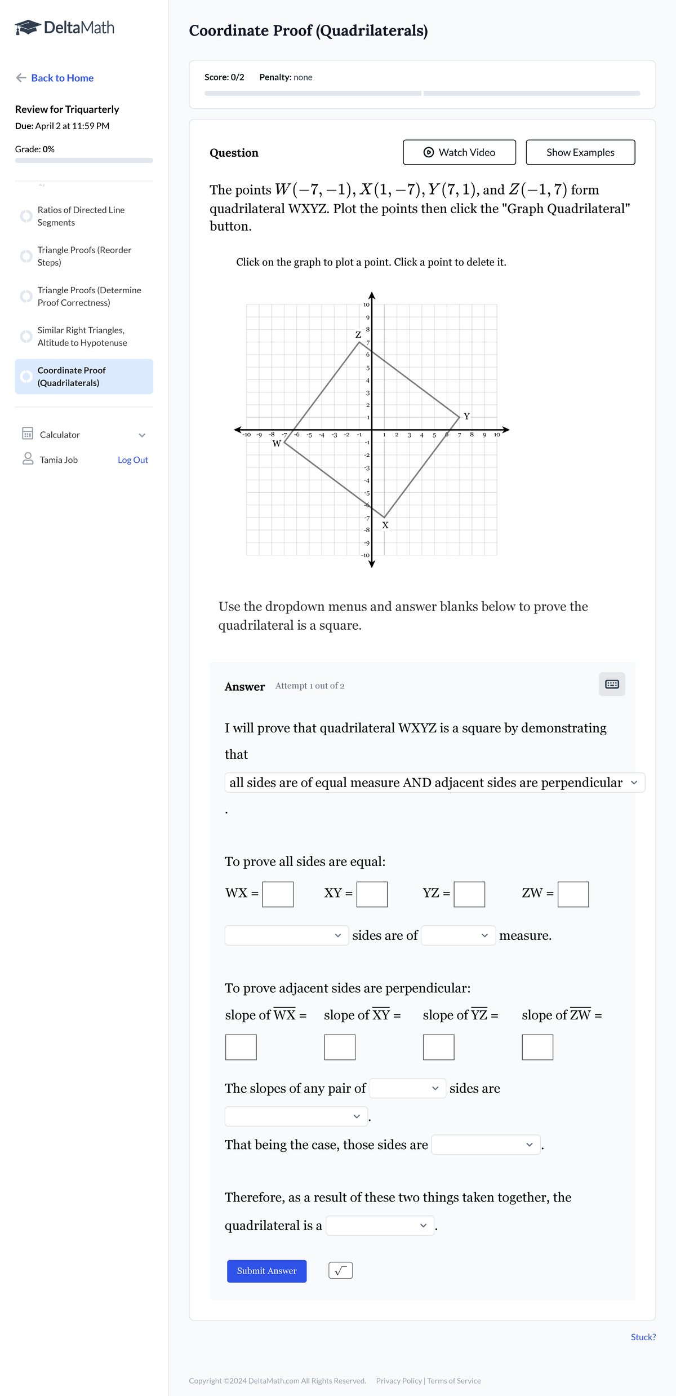This screenshot has height=1396, width=676.
Task: Click the Submit Answer button
Action: 266,1270
